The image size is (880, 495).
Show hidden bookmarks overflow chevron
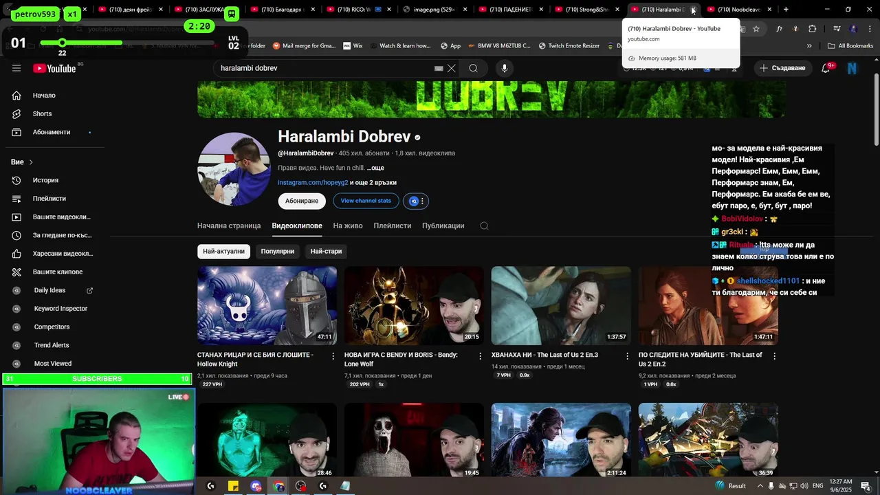click(x=809, y=45)
